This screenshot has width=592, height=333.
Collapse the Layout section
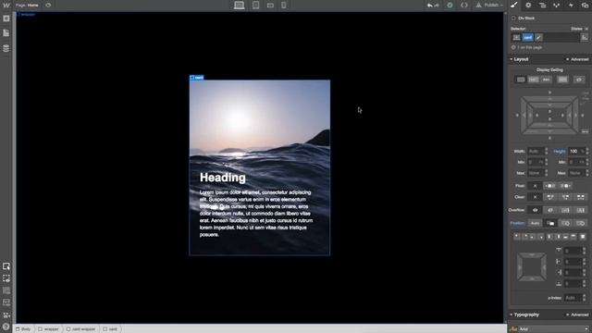tap(520, 59)
